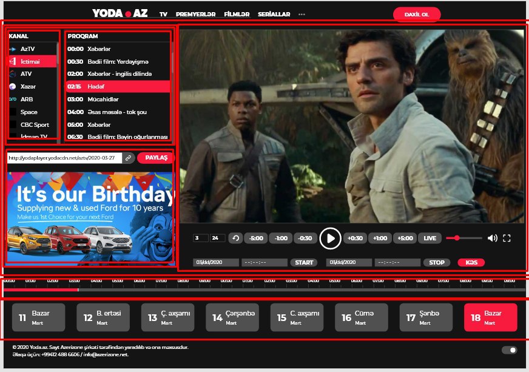Screen dimensions: 529x372
Task: Click the stop date field
Action: 349,263
